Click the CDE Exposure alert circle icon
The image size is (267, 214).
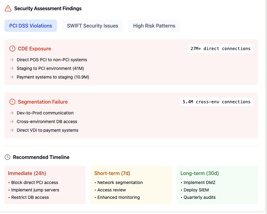point(12,49)
